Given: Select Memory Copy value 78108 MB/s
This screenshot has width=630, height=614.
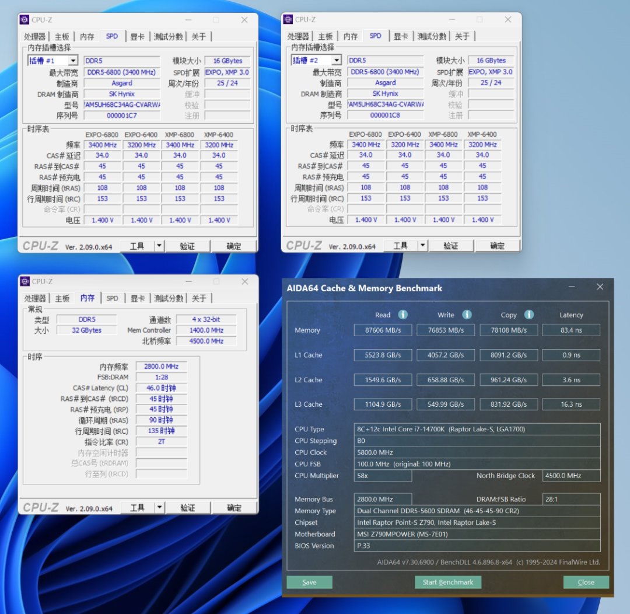Looking at the screenshot, I should coord(509,330).
